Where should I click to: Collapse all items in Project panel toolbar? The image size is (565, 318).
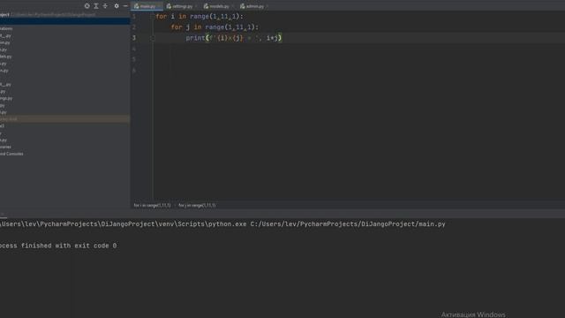tap(105, 6)
